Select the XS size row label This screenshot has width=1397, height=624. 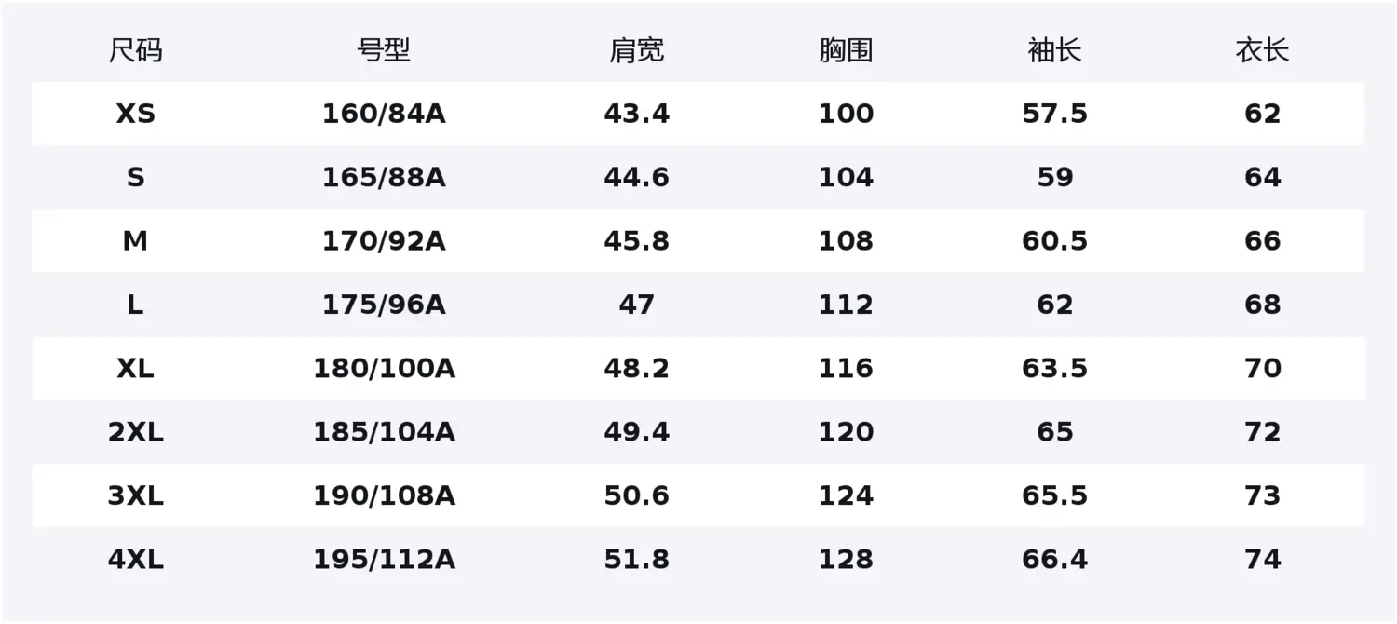(135, 114)
